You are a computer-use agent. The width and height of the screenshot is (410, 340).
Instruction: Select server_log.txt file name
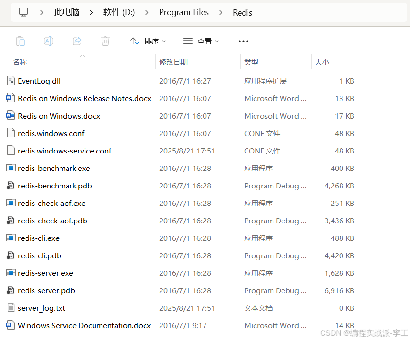pyautogui.click(x=41, y=308)
